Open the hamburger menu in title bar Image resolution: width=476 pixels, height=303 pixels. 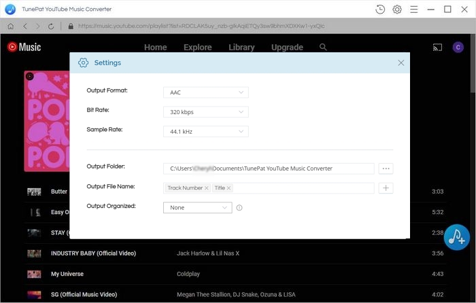click(x=413, y=10)
